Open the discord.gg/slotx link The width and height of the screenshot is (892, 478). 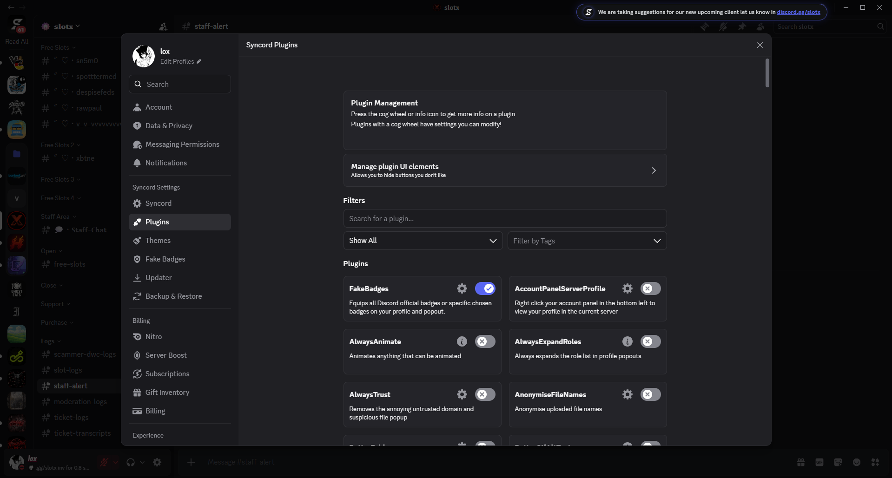click(x=799, y=12)
